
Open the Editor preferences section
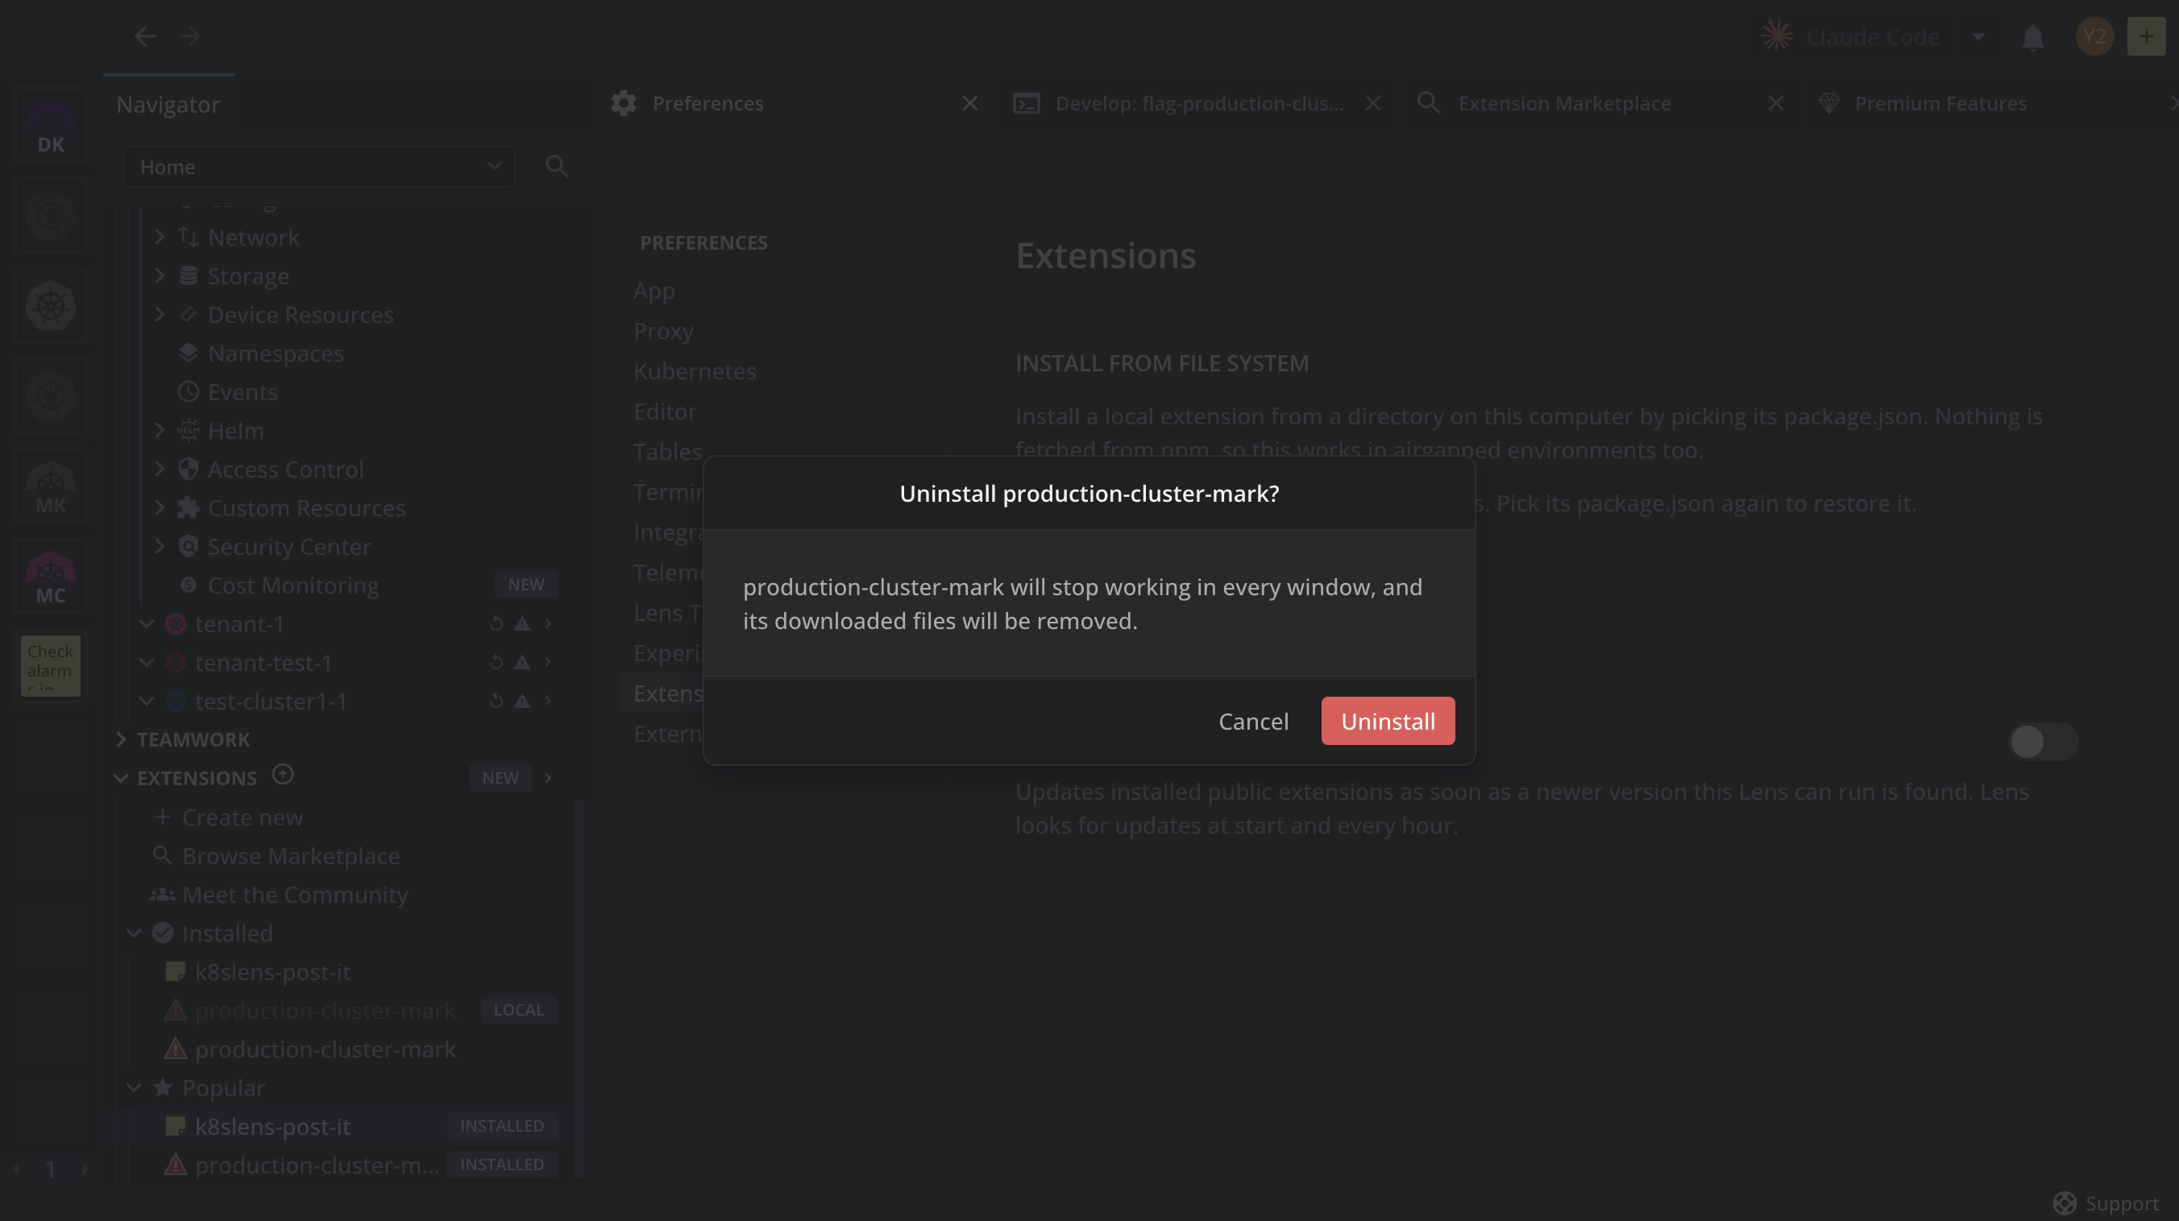coord(665,411)
